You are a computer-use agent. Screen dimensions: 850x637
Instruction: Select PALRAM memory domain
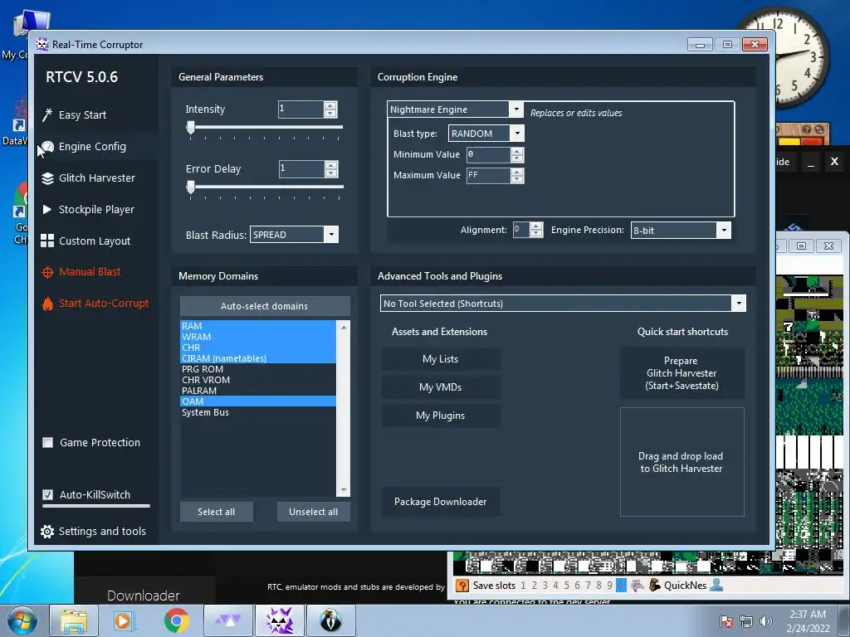click(x=258, y=391)
